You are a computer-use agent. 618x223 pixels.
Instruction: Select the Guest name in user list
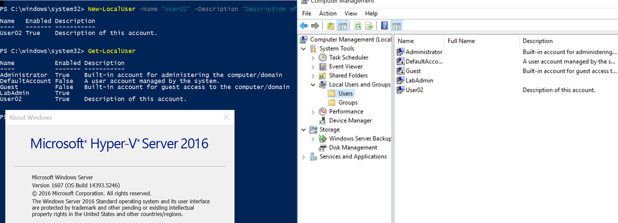413,71
